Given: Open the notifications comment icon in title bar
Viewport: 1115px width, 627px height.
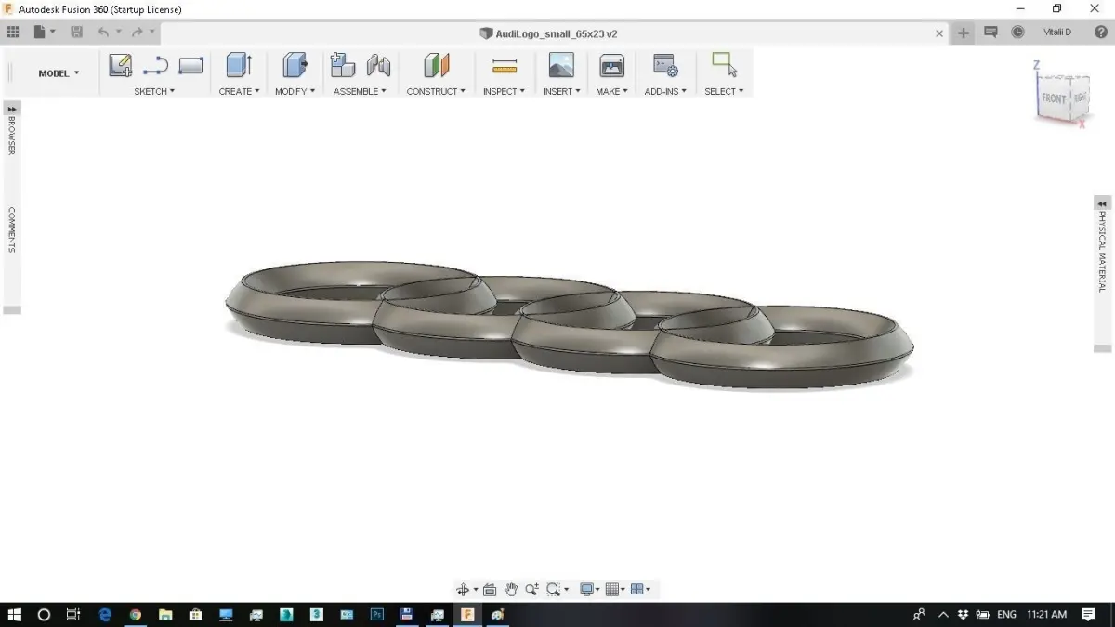Looking at the screenshot, I should 991,32.
